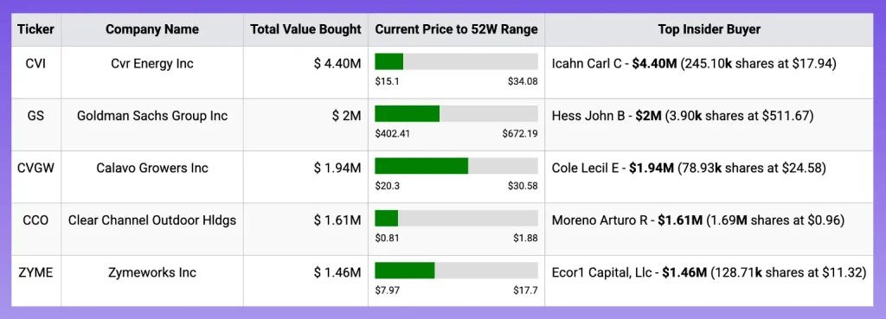Click the Zymeworks 52-week range bar
Image resolution: width=886 pixels, height=319 pixels.
coord(457,271)
